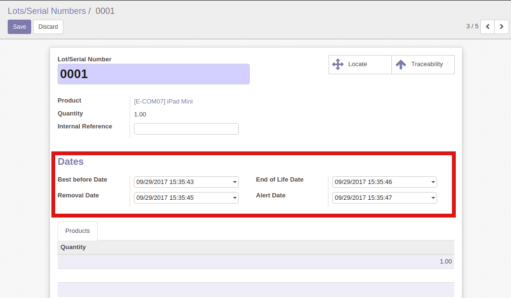Go to the previous record arrow

pos(487,27)
